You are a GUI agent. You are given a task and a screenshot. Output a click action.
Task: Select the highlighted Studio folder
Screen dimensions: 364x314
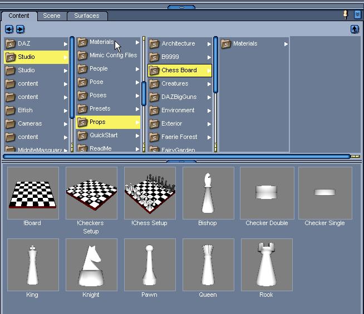tap(36, 57)
